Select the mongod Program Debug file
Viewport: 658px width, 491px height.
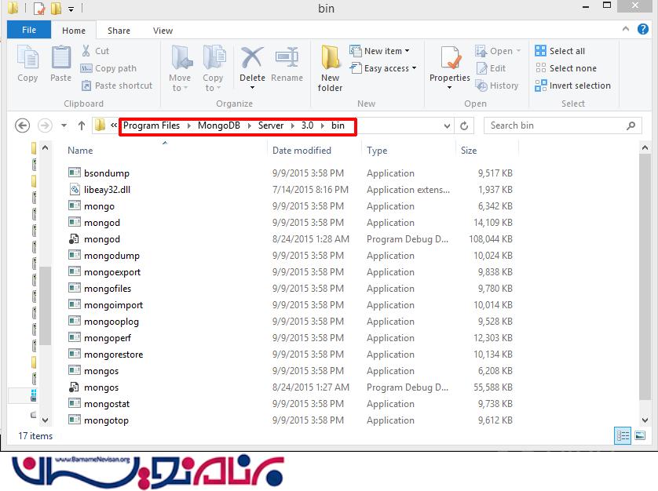[x=102, y=239]
